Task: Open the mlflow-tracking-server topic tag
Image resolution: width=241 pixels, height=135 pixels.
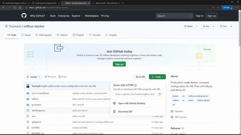Action: (x=198, y=96)
